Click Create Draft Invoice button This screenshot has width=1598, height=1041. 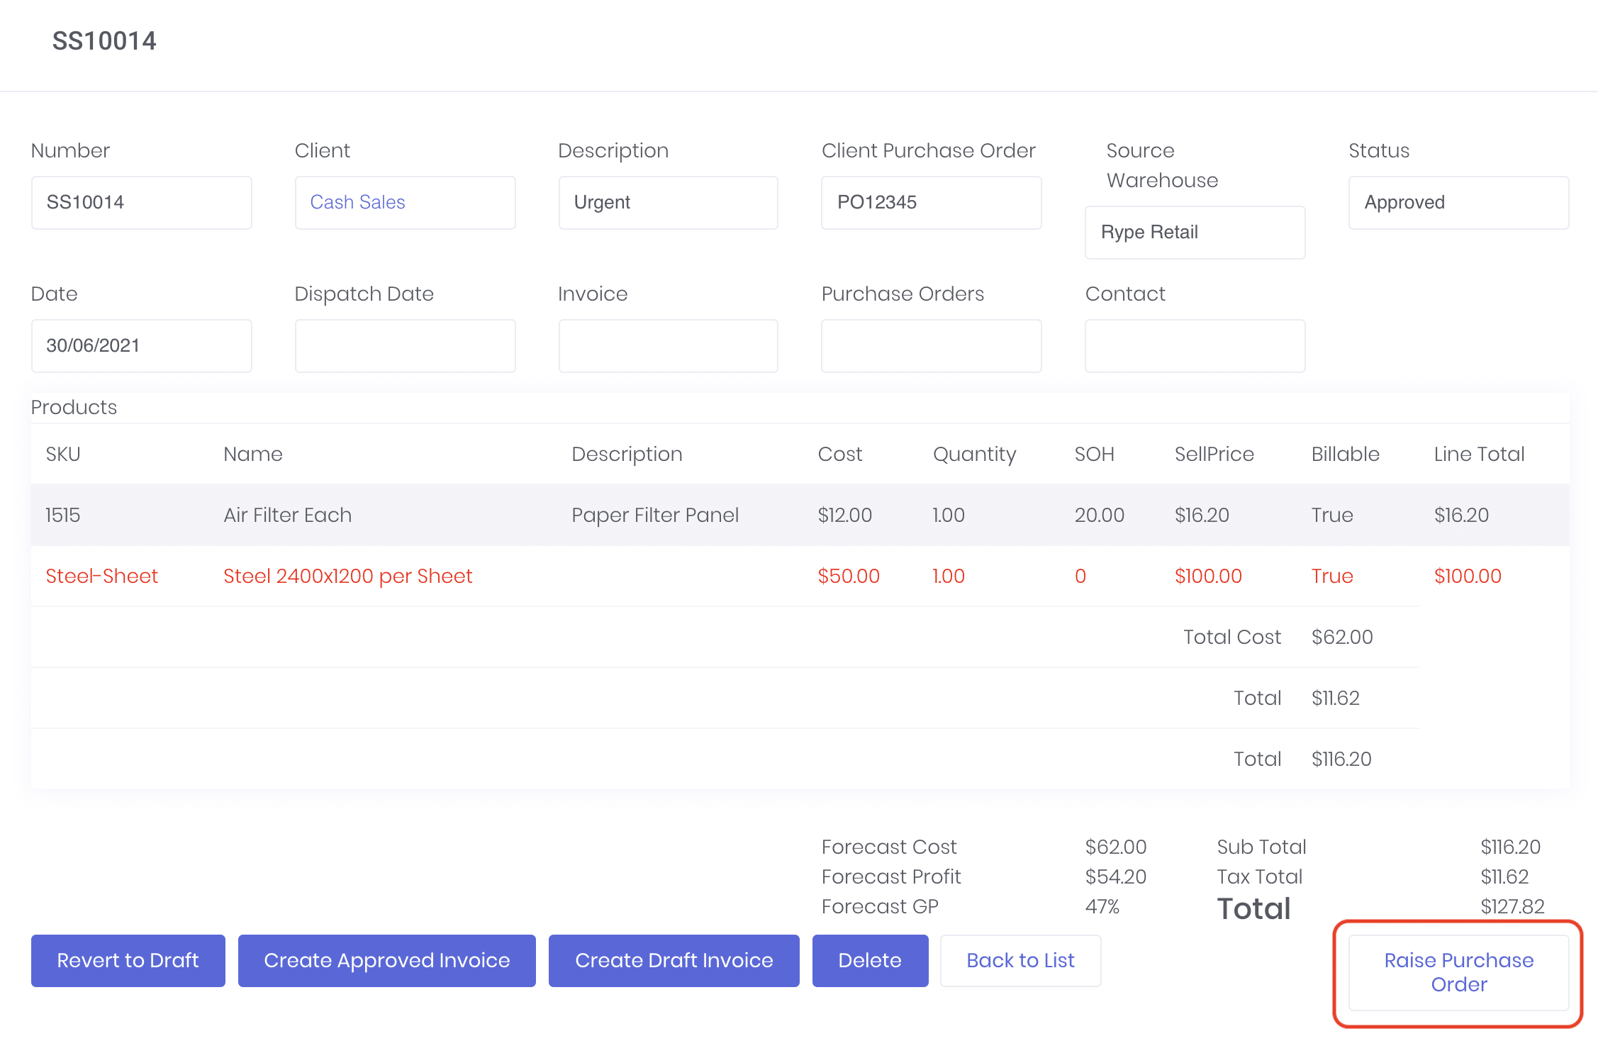pos(674,960)
